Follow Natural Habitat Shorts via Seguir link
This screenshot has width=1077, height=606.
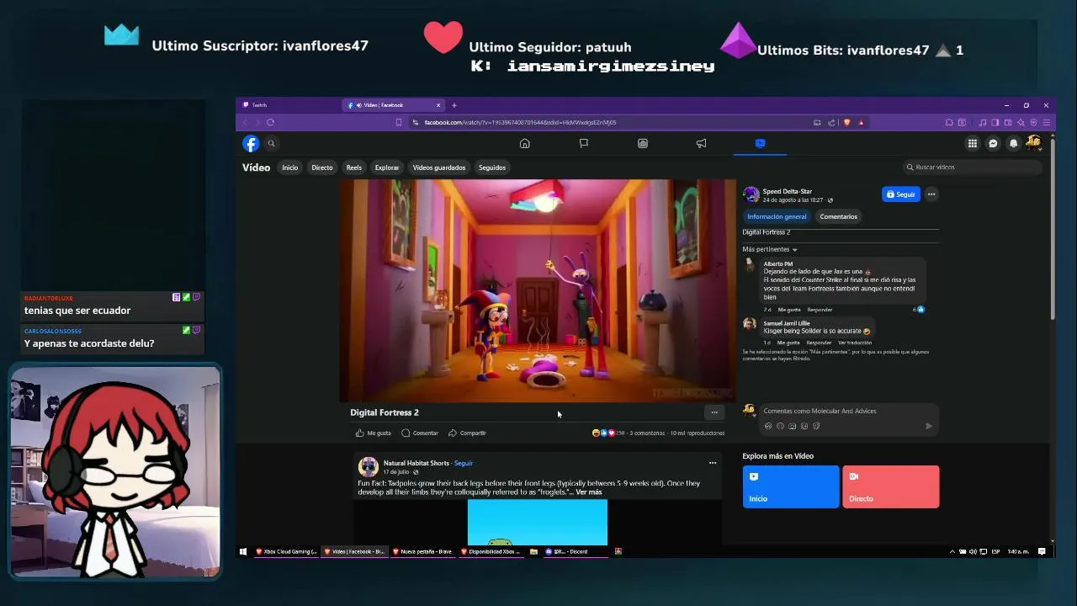point(464,463)
